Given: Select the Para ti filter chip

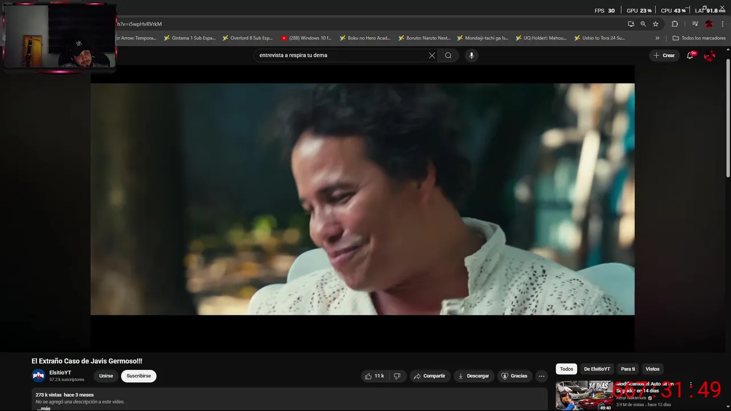Looking at the screenshot, I should click(628, 369).
